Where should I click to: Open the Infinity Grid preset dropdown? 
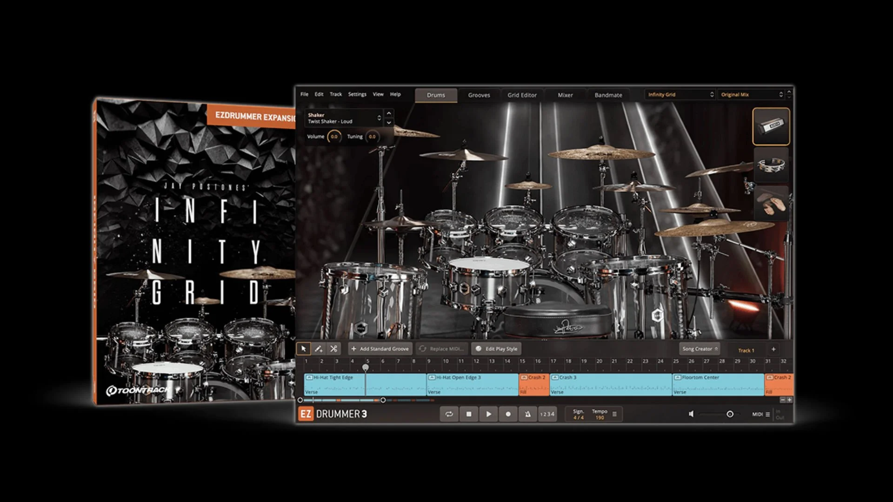(679, 94)
